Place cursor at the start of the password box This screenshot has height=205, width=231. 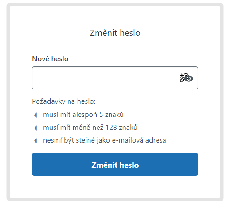pyautogui.click(x=35, y=78)
